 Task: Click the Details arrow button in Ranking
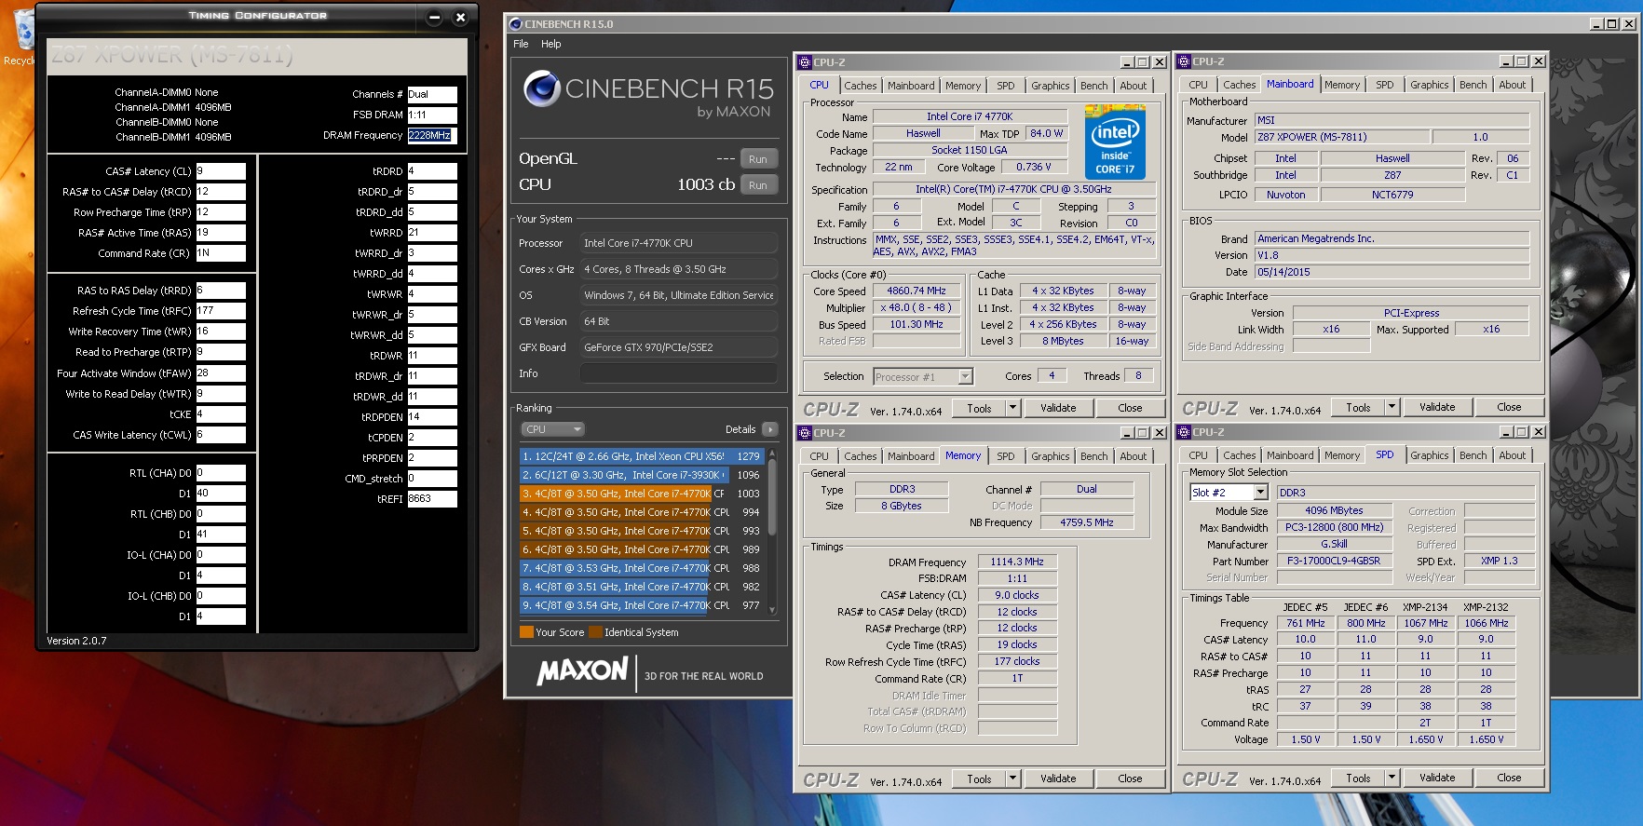coord(769,429)
